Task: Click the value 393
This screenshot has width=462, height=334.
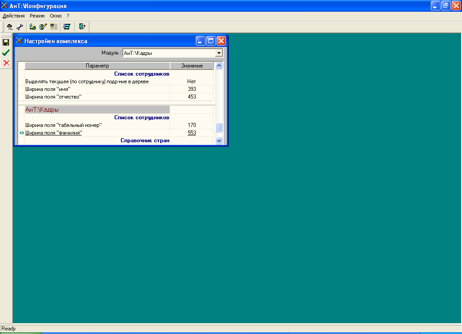Action: click(x=192, y=89)
